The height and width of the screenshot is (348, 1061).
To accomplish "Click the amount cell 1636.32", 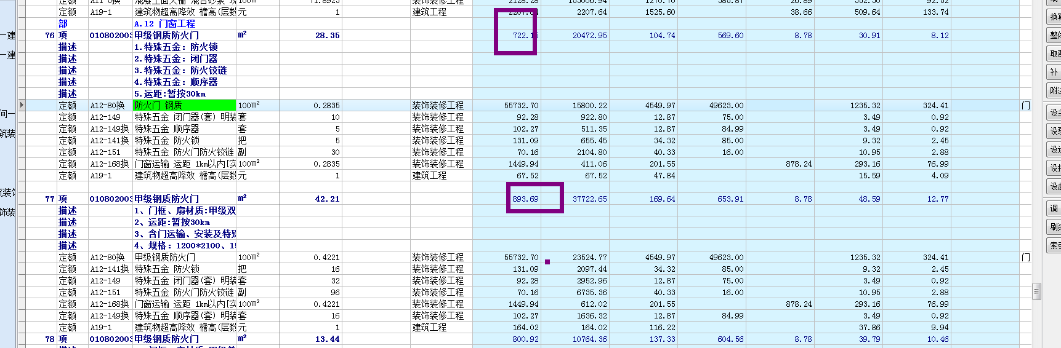I will 592,315.
